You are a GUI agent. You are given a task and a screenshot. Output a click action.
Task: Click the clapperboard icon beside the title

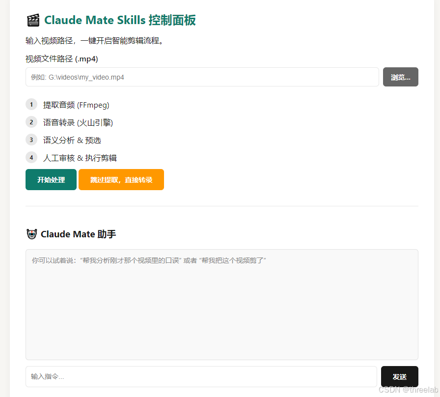33,20
